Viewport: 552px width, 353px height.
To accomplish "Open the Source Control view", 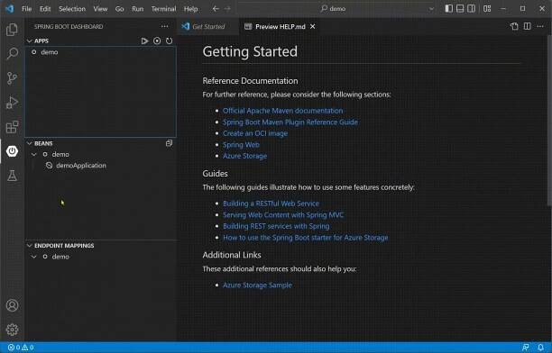I will point(12,78).
